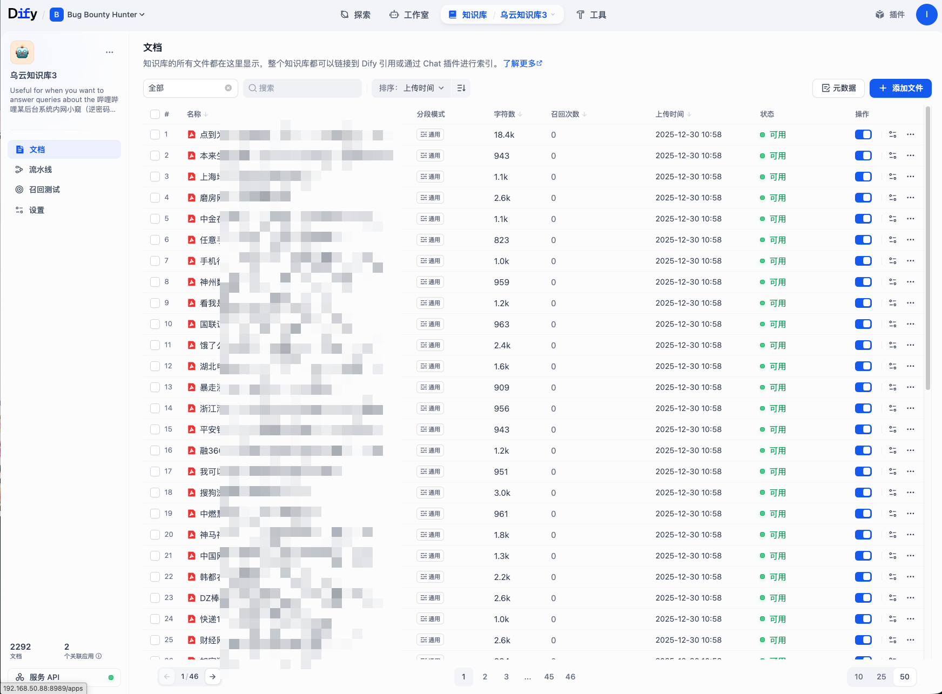Open the 了解更多 link
Screen dimensions: 942x694
(522, 63)
